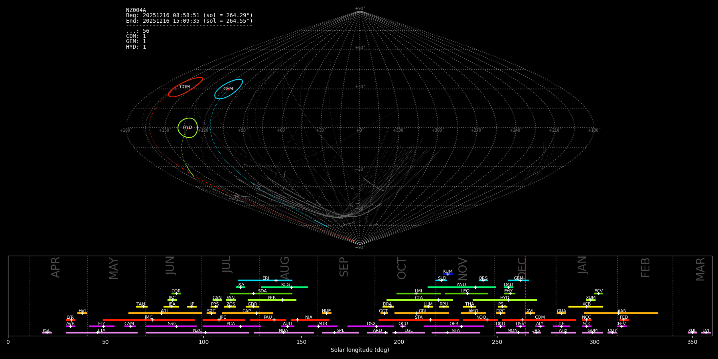Select the DEC month label
Screen dimensions: 718x359
522,268
